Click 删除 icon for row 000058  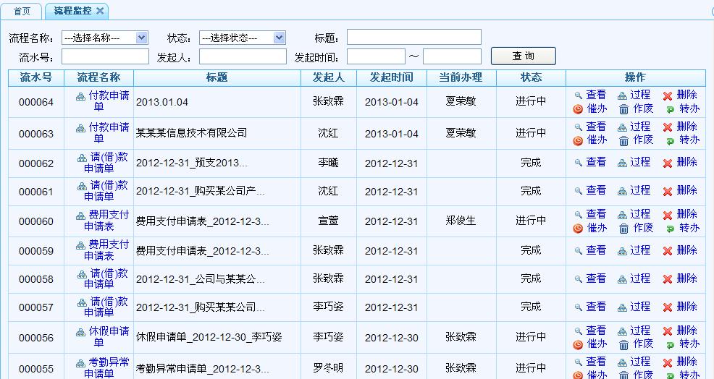click(668, 279)
